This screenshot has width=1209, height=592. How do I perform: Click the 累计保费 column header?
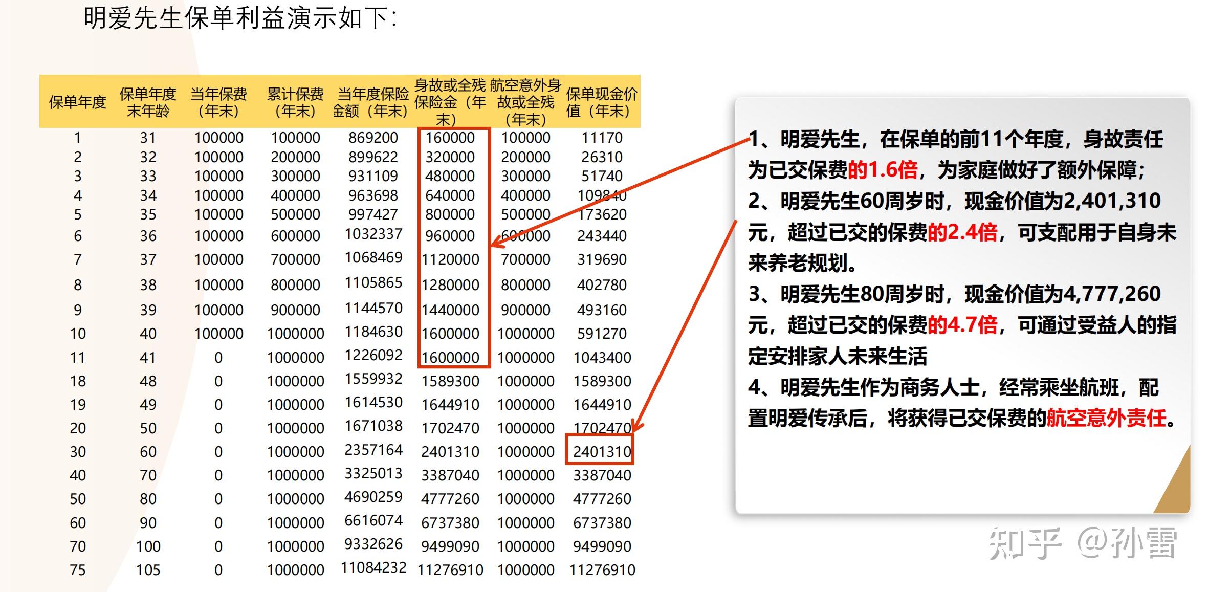click(295, 102)
